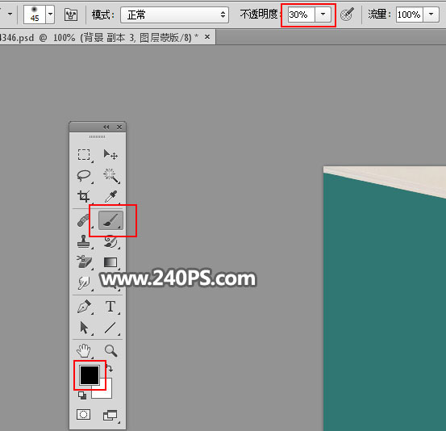The height and width of the screenshot is (431, 446).
Task: Select the Lasso tool
Action: pyautogui.click(x=84, y=175)
